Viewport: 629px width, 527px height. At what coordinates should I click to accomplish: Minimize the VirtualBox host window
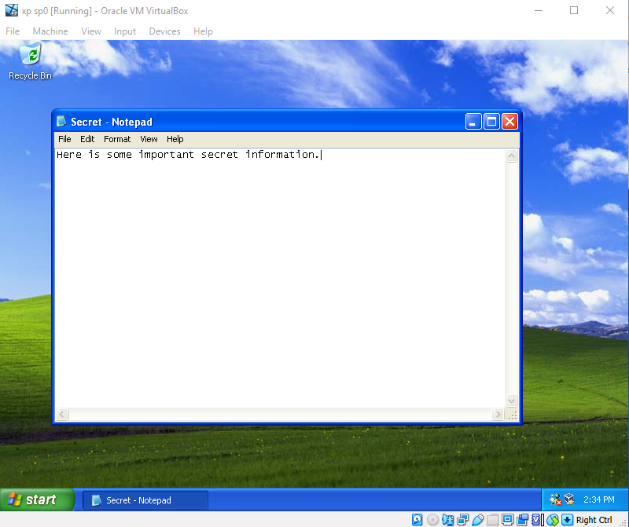pos(539,11)
